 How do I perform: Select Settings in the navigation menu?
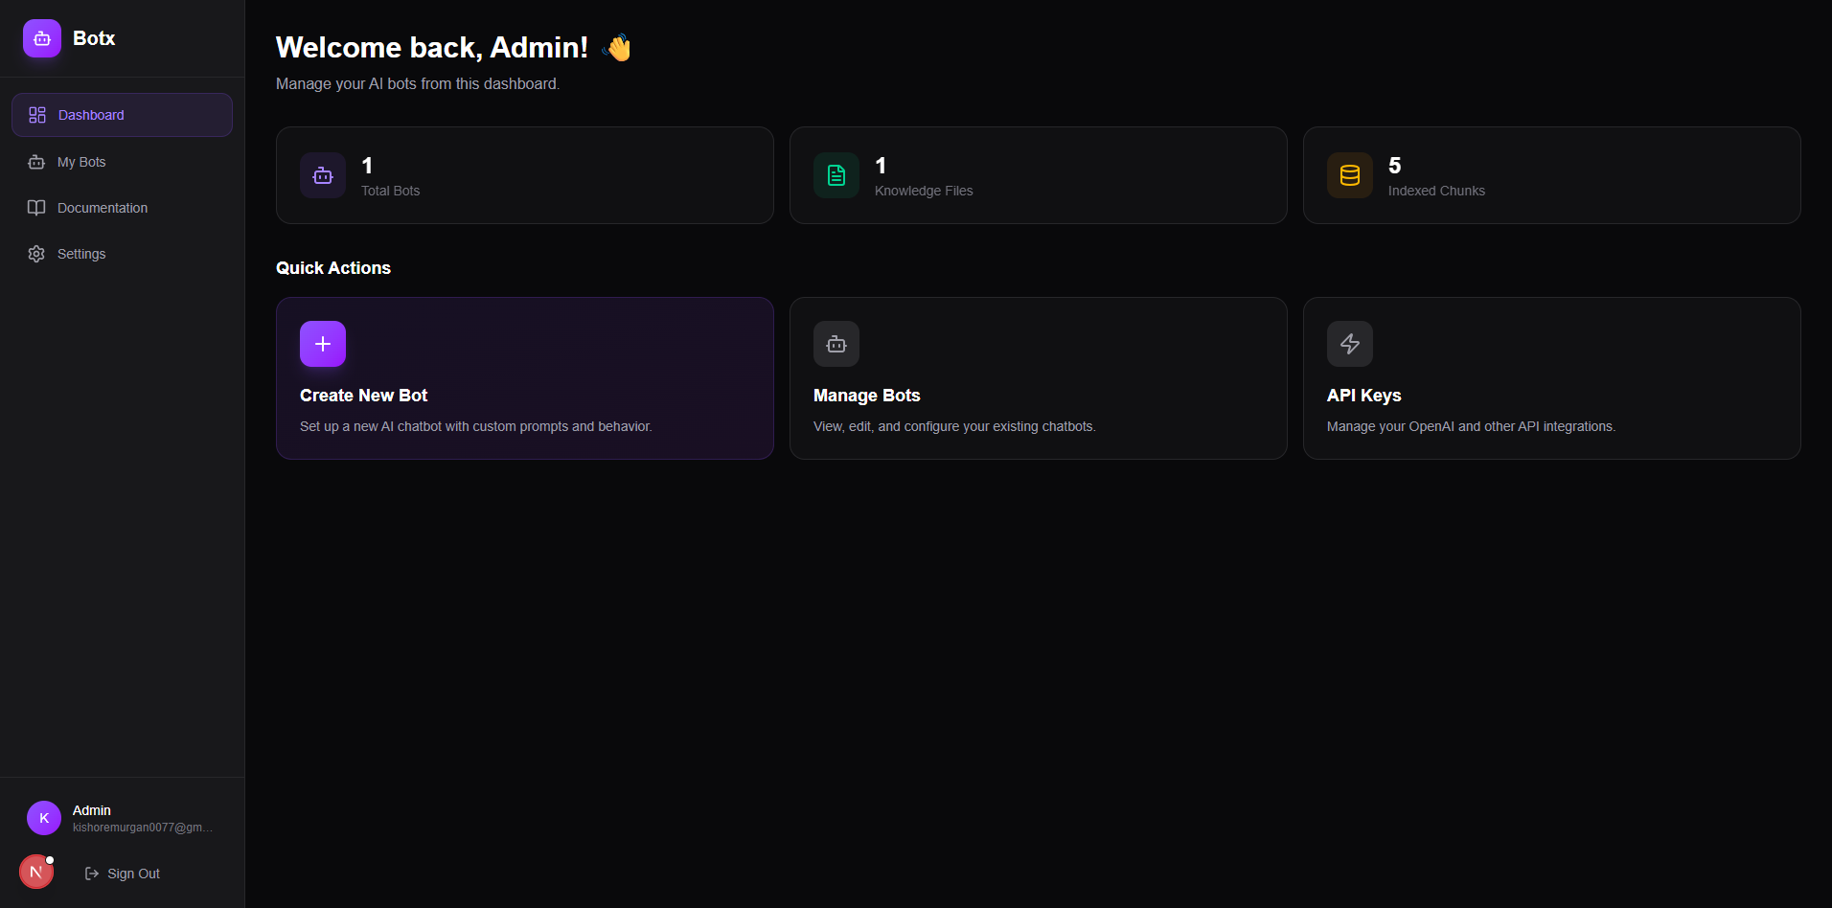[81, 253]
